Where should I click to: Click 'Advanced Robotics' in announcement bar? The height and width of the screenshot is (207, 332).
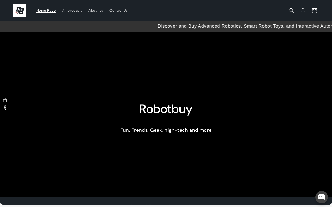coord(219,26)
